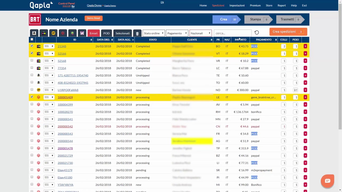Remove order 52168 using the red X
Screen dimensions: 342x192
(305, 61)
